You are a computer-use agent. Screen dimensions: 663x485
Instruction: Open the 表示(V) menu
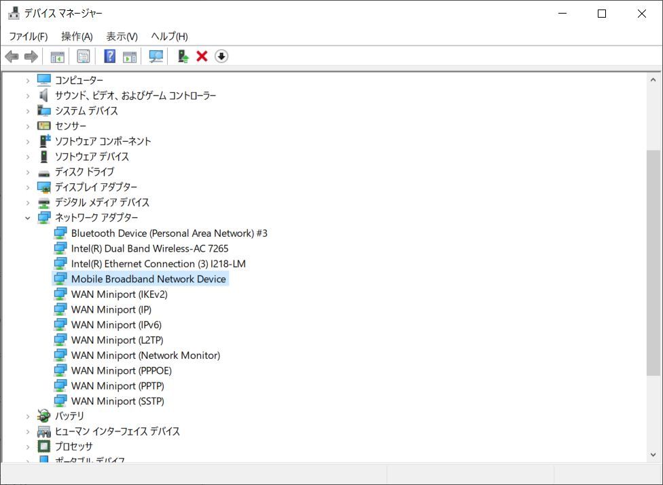point(122,36)
